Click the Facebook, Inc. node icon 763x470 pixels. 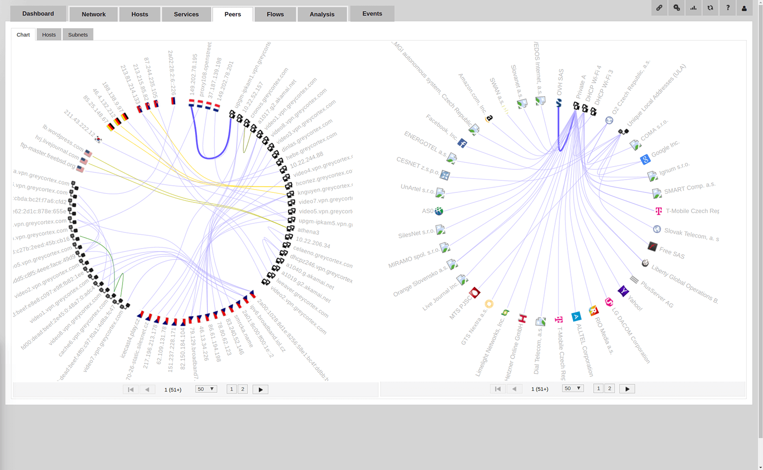[462, 143]
